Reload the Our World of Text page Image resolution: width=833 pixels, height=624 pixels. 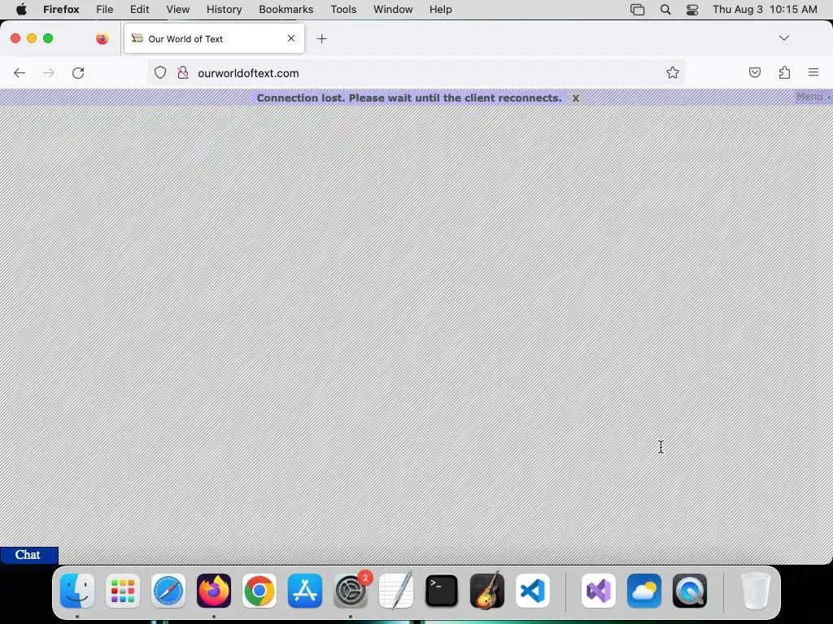pyautogui.click(x=78, y=72)
